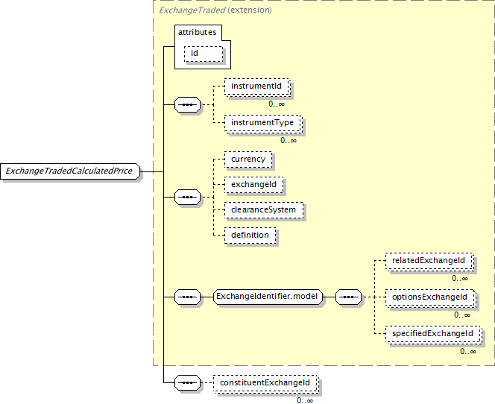The height and width of the screenshot is (404, 495).
Task: Click the instrumentId element
Action: pos(256,87)
